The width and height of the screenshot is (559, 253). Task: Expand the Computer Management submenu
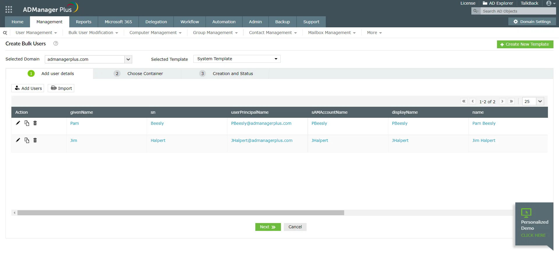click(155, 33)
